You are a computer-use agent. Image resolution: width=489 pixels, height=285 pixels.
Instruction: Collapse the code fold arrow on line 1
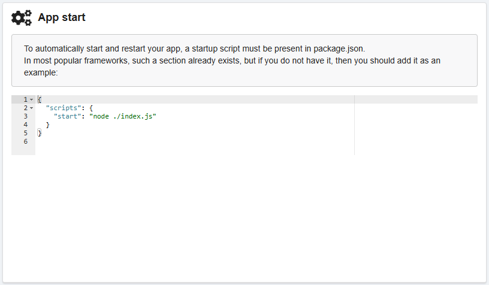click(x=31, y=99)
